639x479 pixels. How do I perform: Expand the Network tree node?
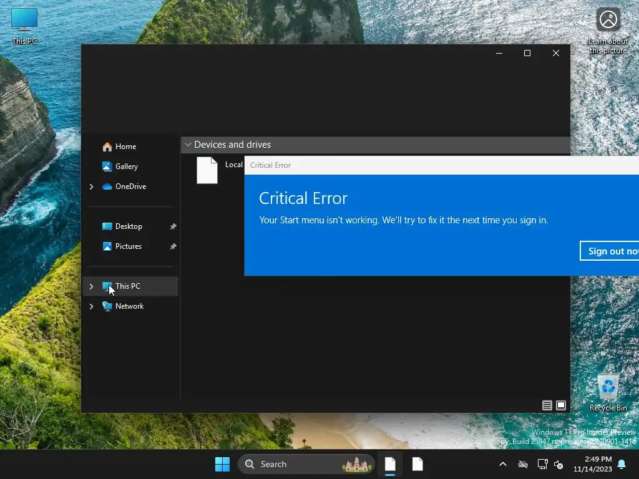pos(91,306)
